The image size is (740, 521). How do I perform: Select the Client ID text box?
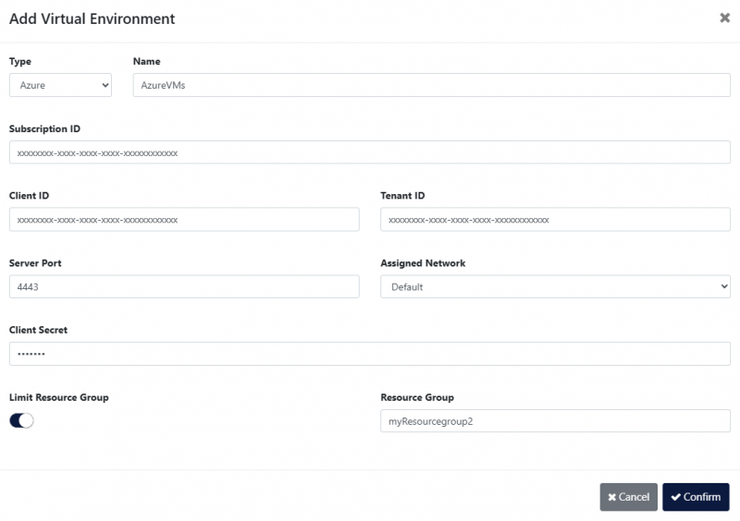click(x=184, y=220)
